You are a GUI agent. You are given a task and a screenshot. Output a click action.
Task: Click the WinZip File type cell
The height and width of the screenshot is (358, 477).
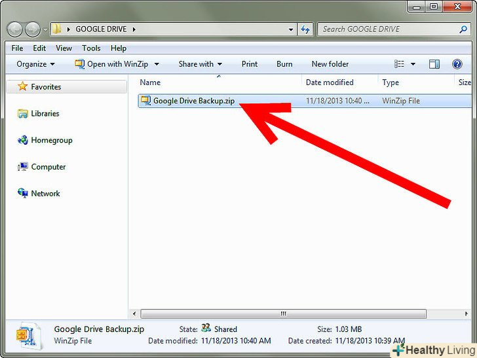pyautogui.click(x=401, y=101)
